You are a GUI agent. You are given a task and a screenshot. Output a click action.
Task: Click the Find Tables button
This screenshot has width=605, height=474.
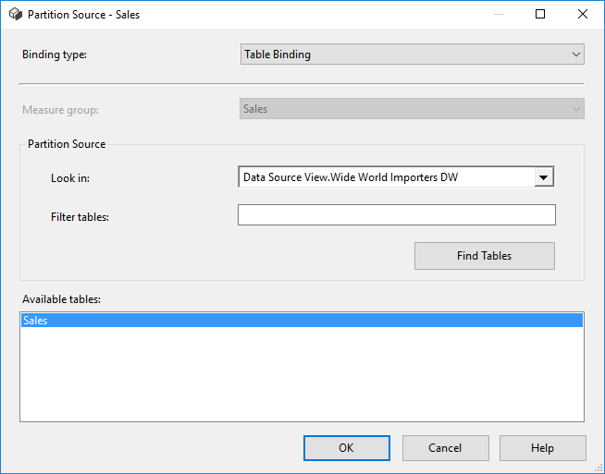[485, 256]
